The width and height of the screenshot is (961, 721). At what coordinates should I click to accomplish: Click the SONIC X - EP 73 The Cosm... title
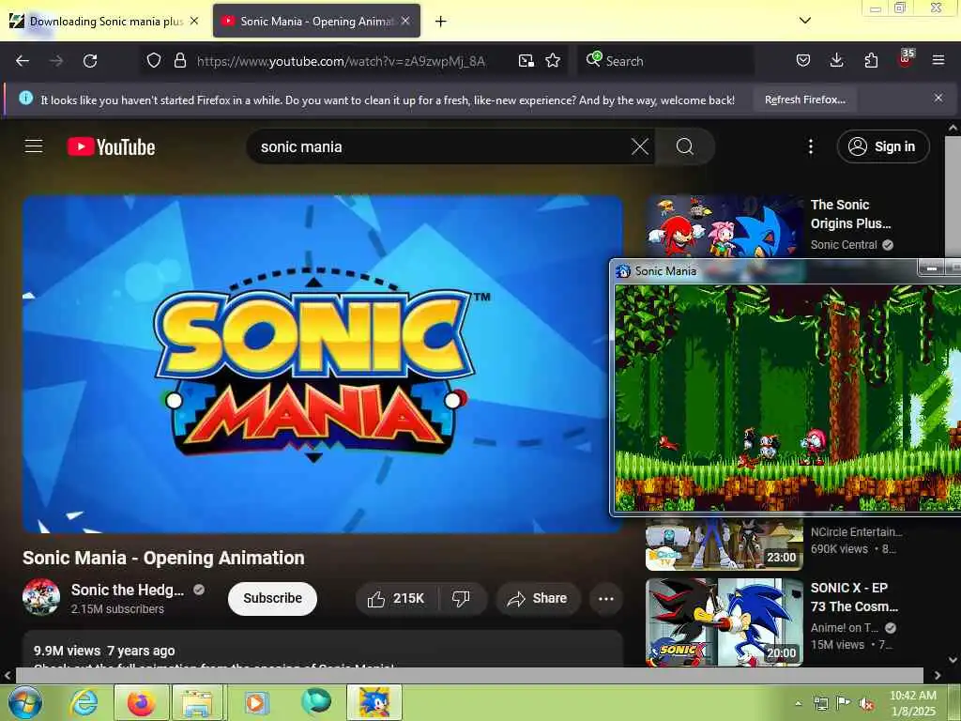[854, 597]
